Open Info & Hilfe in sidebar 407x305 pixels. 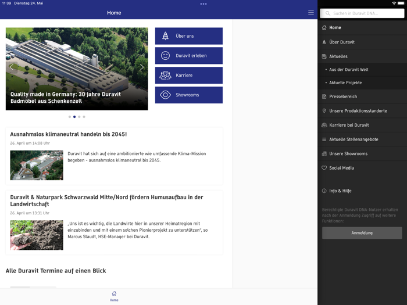362,191
